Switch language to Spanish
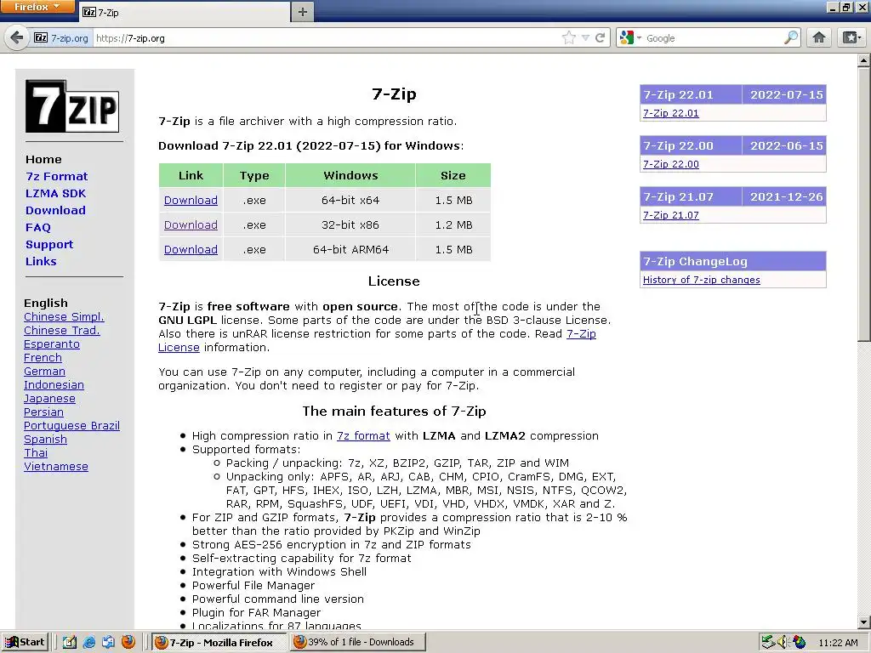This screenshot has width=871, height=653. point(45,440)
